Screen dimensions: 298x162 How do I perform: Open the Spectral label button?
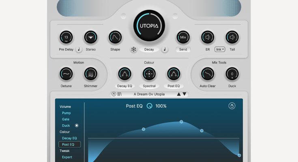pos(149,86)
